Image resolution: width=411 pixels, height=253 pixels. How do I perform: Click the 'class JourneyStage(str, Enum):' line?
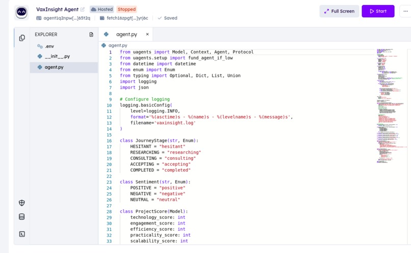tap(159, 140)
